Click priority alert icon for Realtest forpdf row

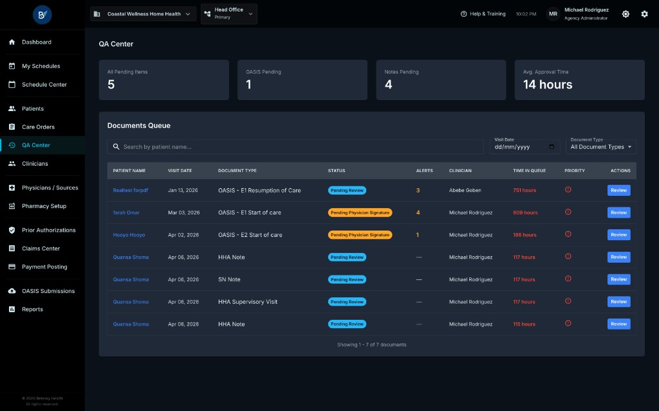(568, 189)
